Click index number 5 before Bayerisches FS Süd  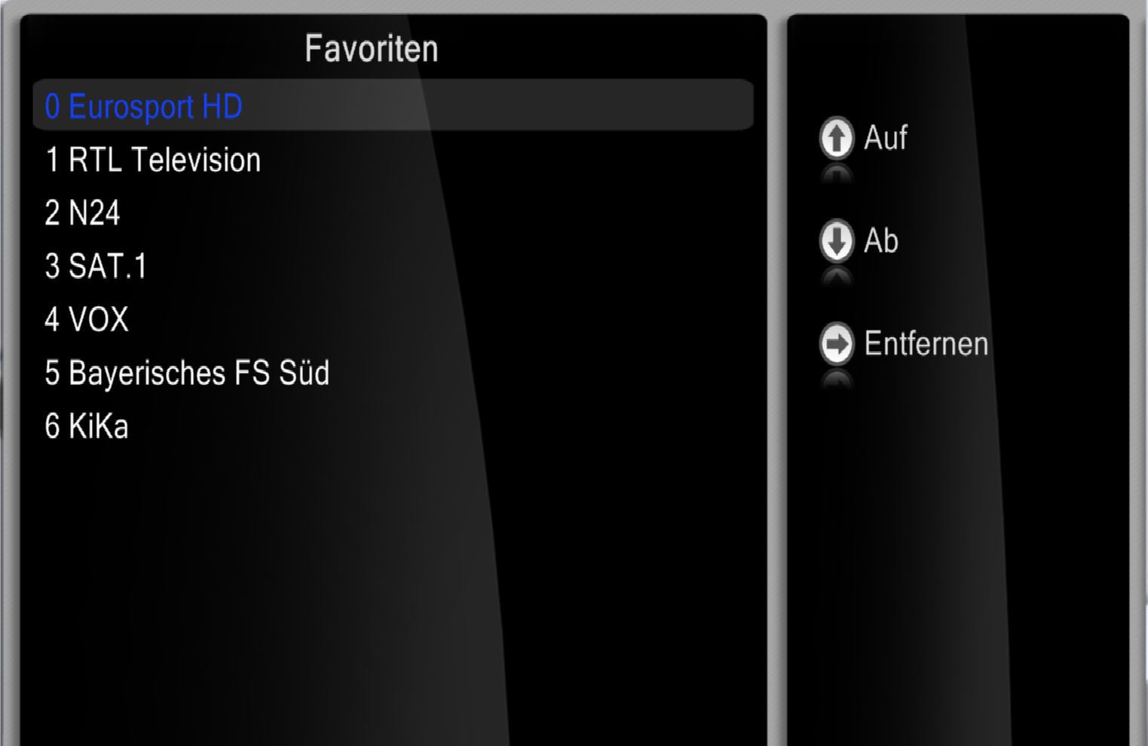[52, 373]
